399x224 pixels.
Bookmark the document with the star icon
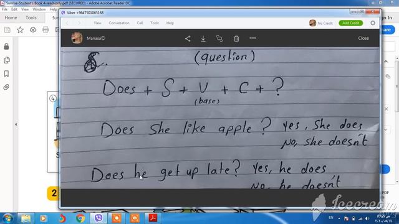[x=20, y=30]
